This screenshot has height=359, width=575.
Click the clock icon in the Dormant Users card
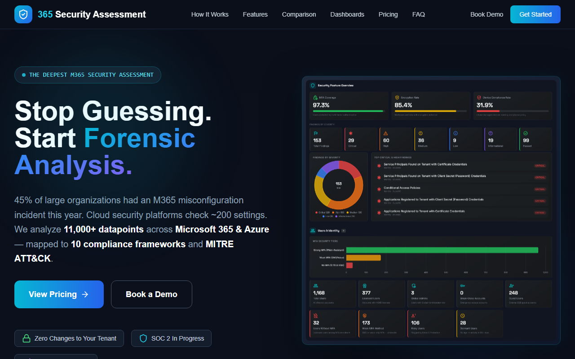tap(462, 315)
